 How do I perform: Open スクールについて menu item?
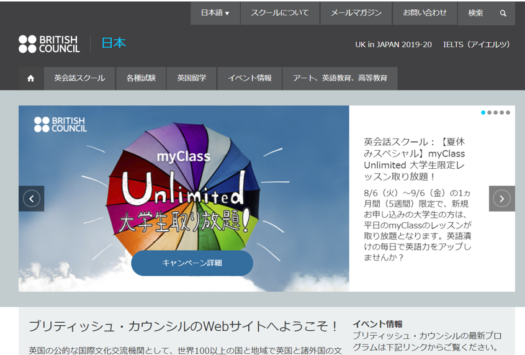click(280, 13)
